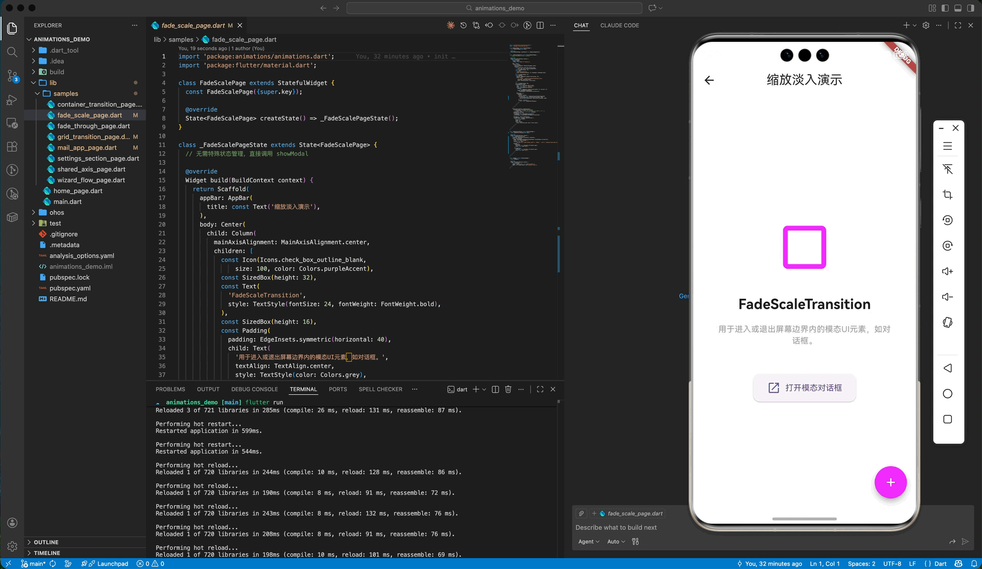The image size is (982, 569).
Task: Open Extensions view in activity bar
Action: (x=12, y=146)
